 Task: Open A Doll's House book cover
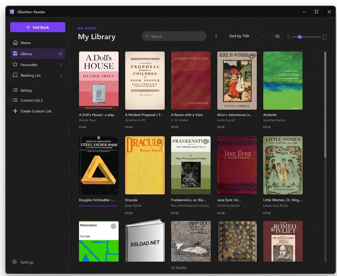click(99, 81)
